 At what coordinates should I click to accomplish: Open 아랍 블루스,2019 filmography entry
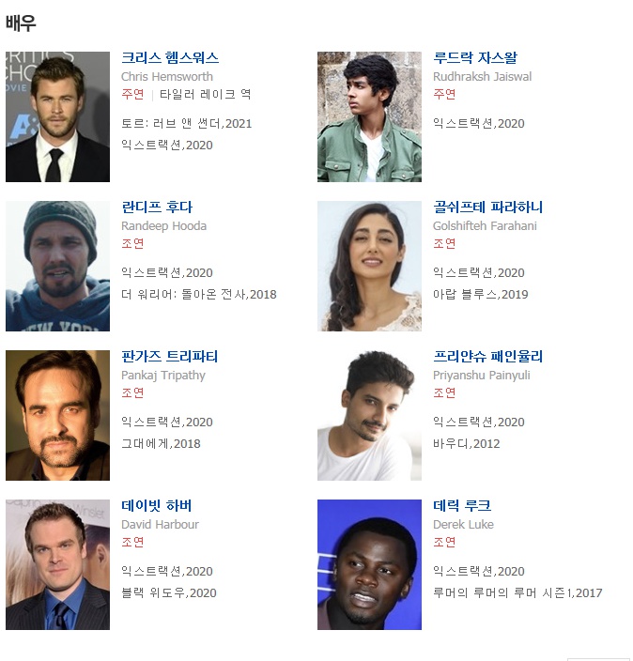[480, 294]
